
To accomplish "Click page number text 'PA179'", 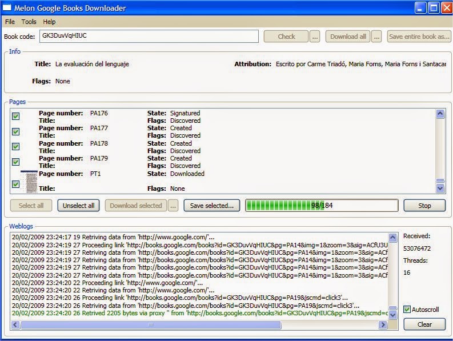I will point(99,158).
